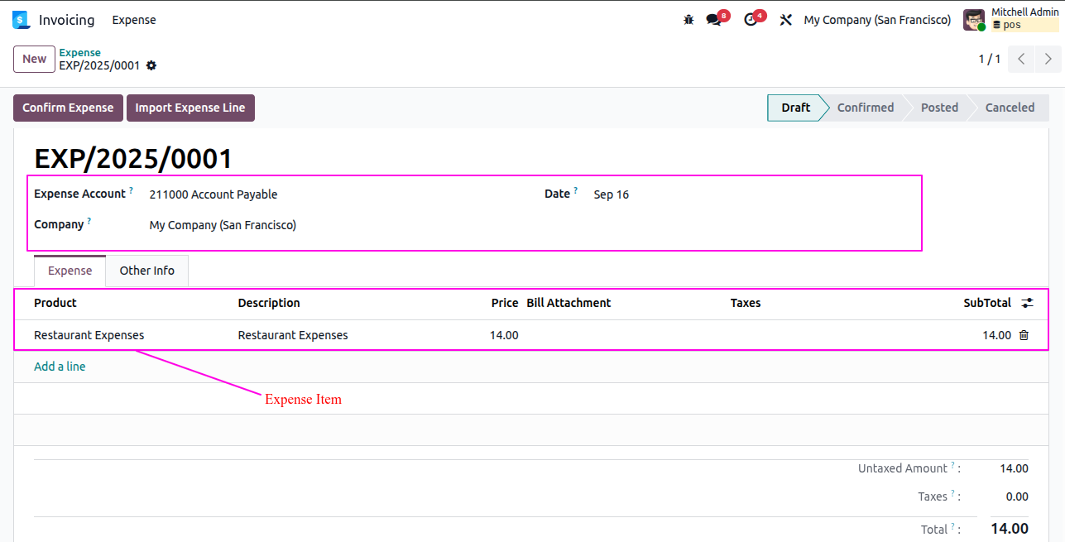
Task: Open the chat messages icon
Action: 713,20
